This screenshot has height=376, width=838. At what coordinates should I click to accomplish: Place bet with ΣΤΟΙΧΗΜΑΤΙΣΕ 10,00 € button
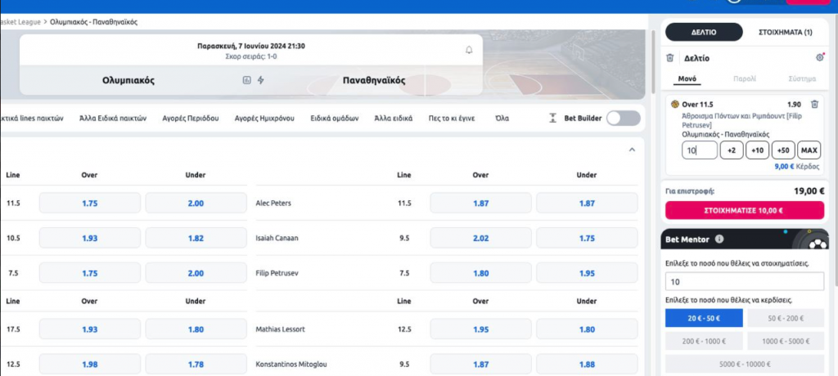tap(744, 210)
